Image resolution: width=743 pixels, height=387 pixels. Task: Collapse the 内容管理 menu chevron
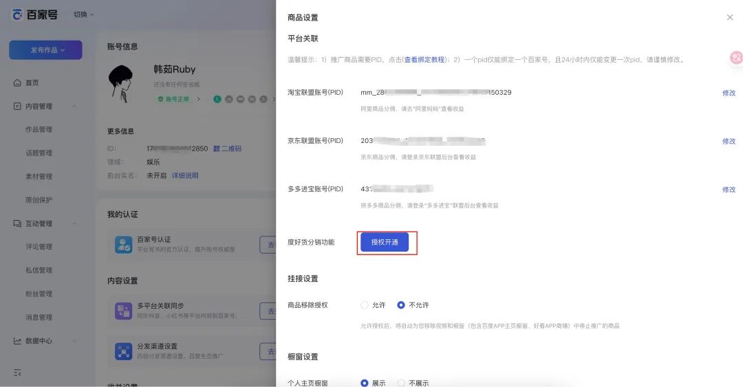point(74,106)
